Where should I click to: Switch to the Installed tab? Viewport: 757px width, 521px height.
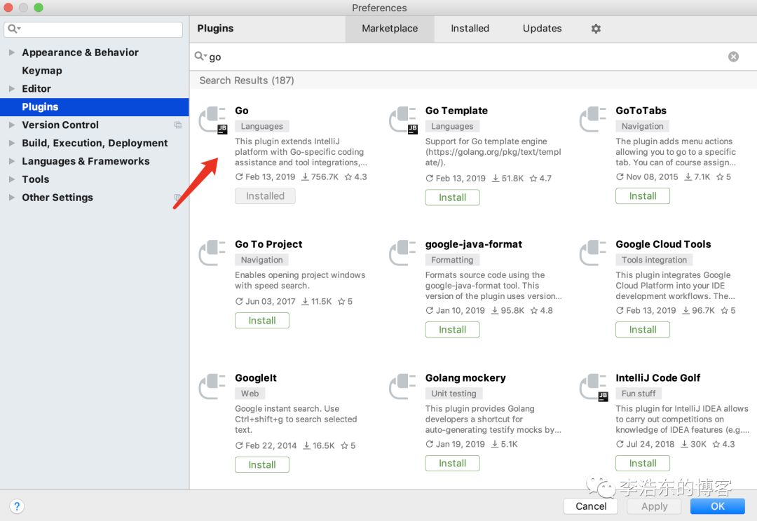point(470,29)
